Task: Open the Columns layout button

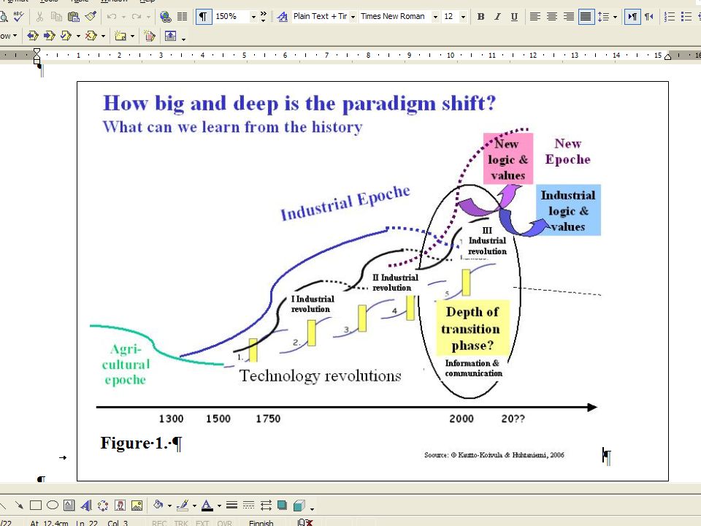Action: coord(182,17)
